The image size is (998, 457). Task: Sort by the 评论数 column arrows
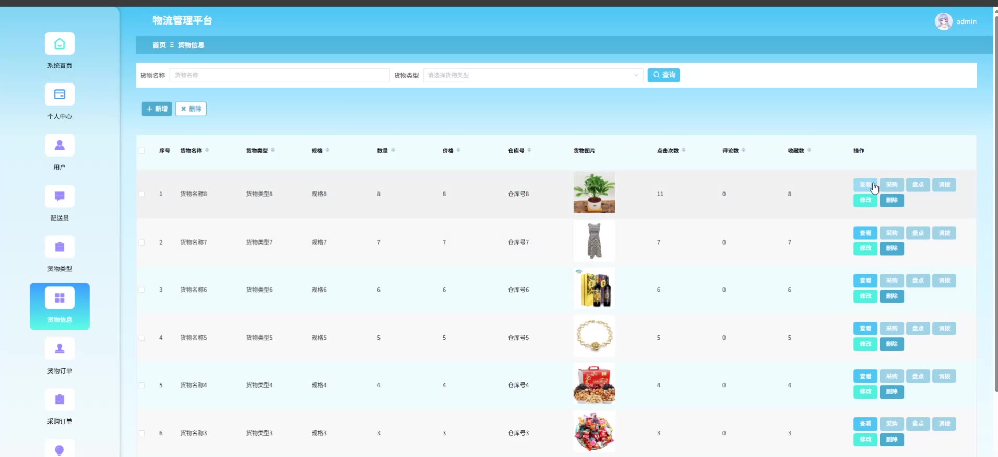click(744, 150)
